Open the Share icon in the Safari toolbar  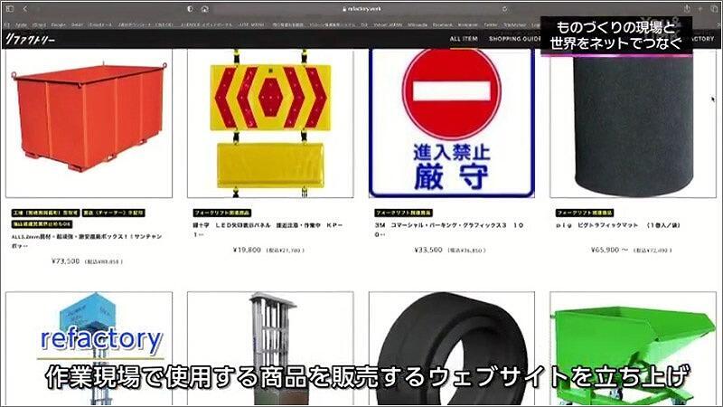pyautogui.click(x=687, y=9)
